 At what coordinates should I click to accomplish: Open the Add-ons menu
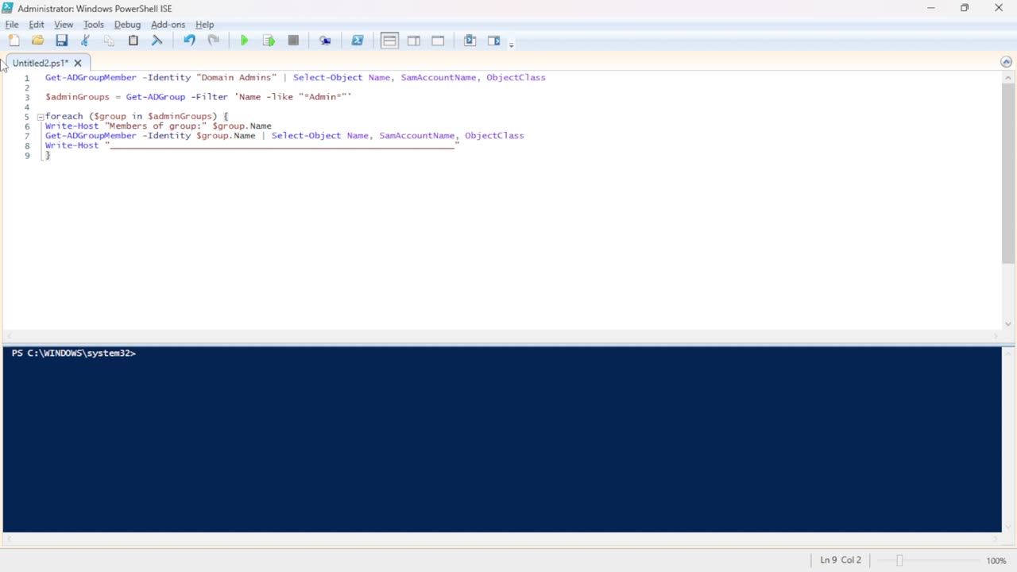click(168, 25)
